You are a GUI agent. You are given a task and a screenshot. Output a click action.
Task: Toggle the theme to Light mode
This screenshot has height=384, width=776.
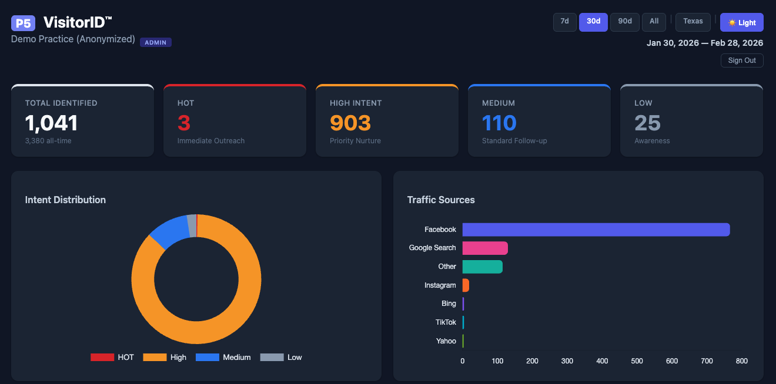pos(742,22)
